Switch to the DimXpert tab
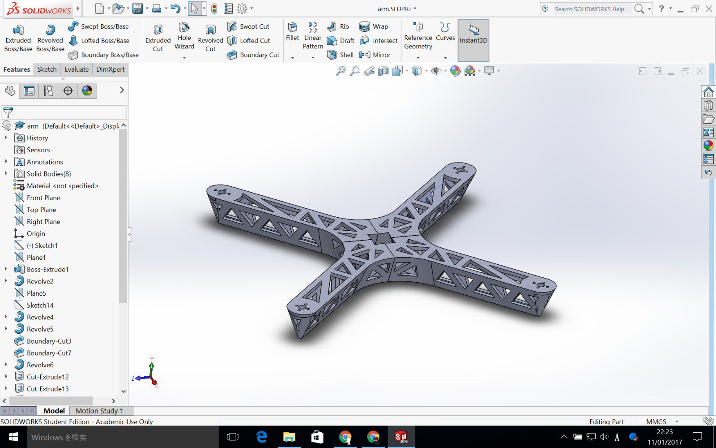The image size is (716, 448). coord(110,69)
